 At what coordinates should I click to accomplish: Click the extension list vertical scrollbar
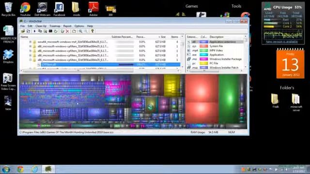[x=246, y=52]
